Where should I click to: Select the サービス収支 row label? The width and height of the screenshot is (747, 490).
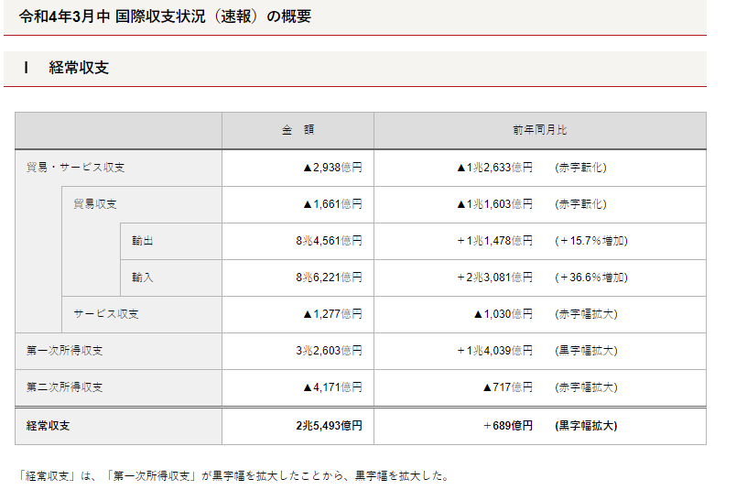click(x=106, y=314)
